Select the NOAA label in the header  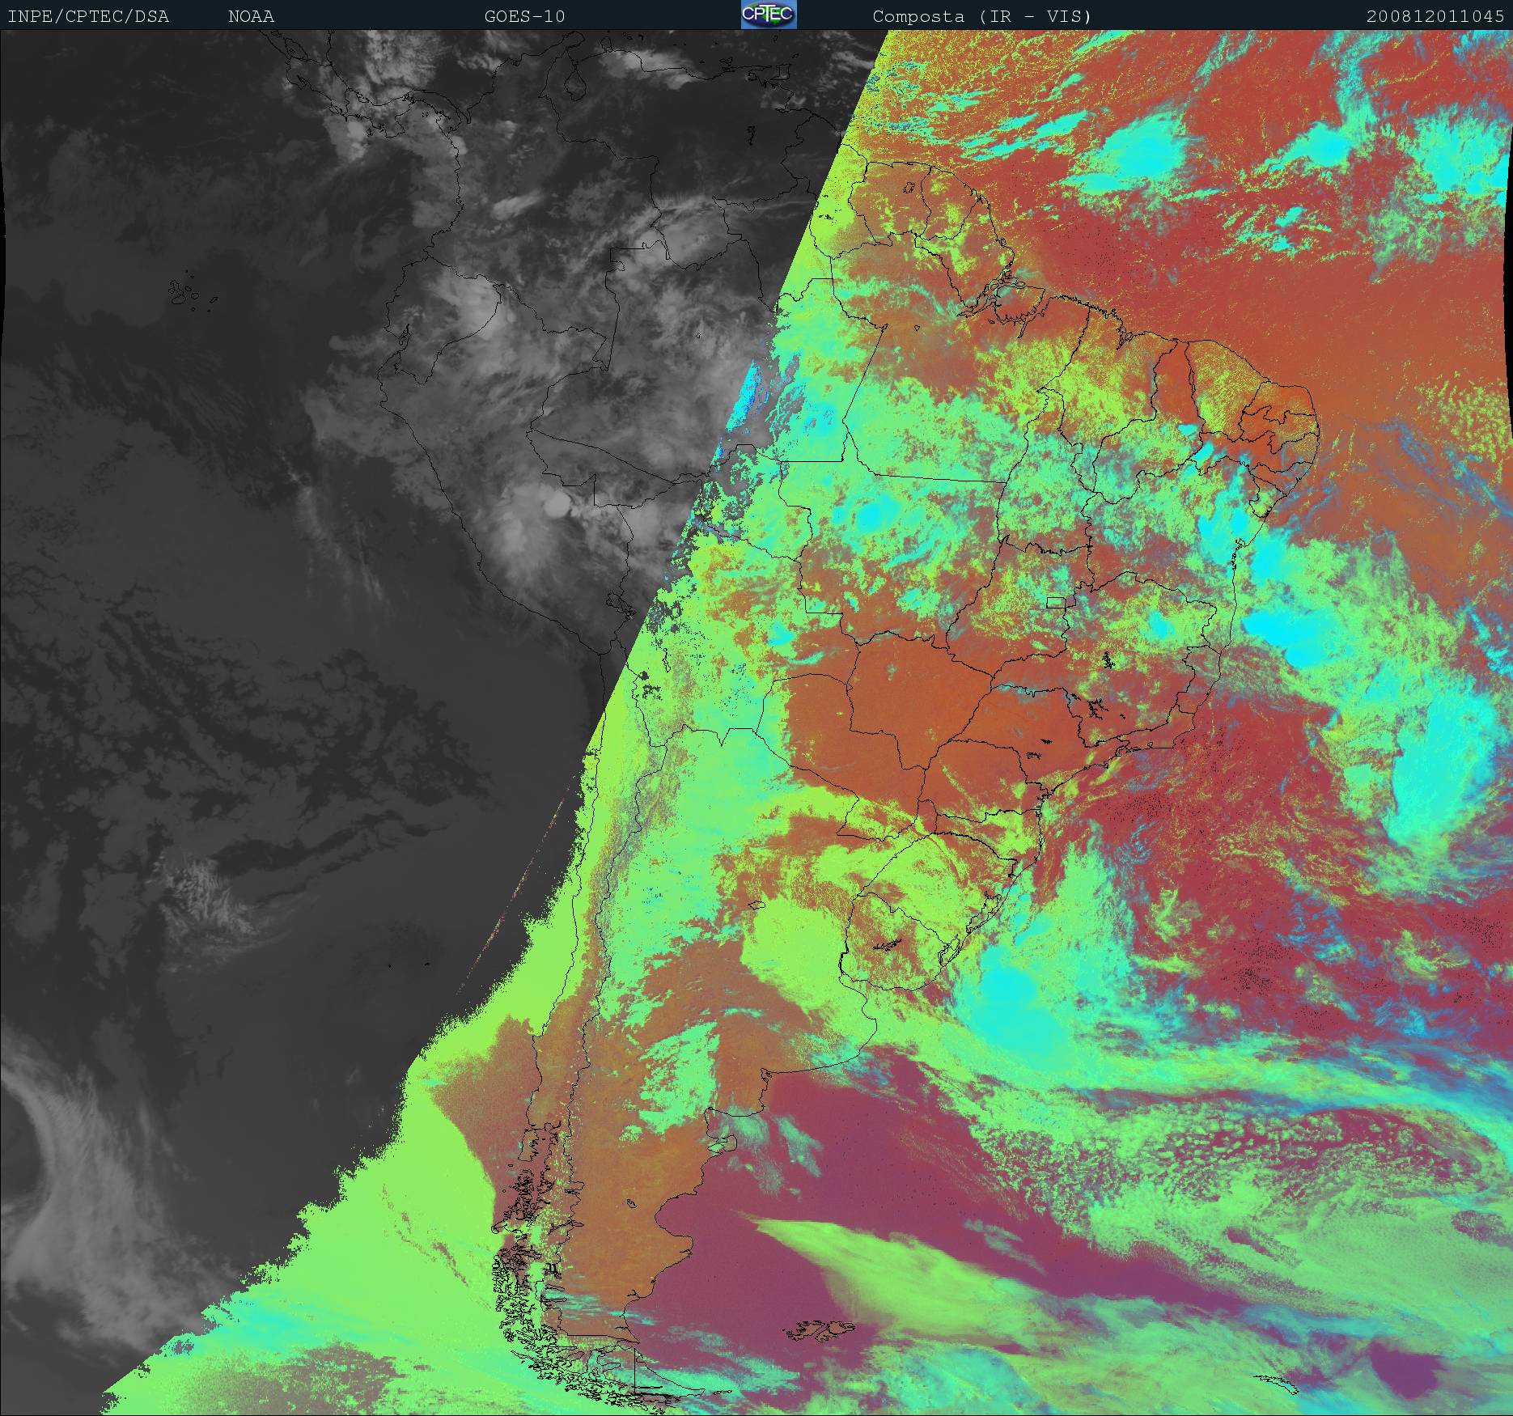(x=251, y=16)
